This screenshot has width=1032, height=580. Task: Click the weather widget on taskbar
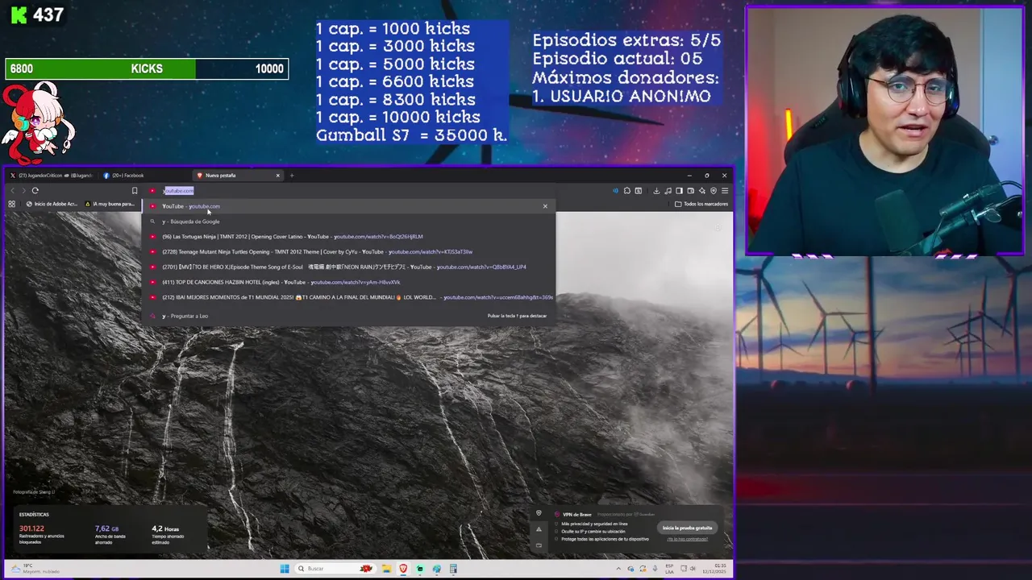[35, 569]
